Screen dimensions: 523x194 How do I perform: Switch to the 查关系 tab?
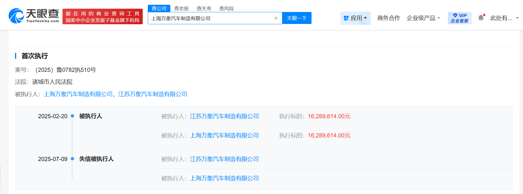(204, 8)
